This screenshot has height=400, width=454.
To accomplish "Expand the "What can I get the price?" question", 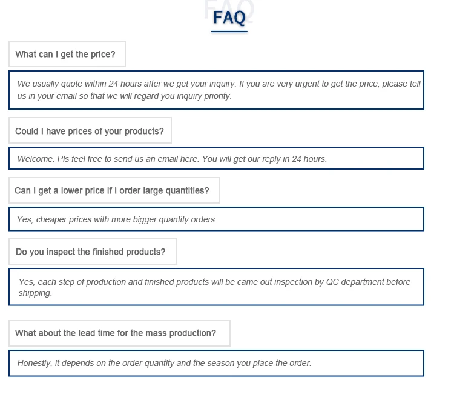I will point(66,55).
